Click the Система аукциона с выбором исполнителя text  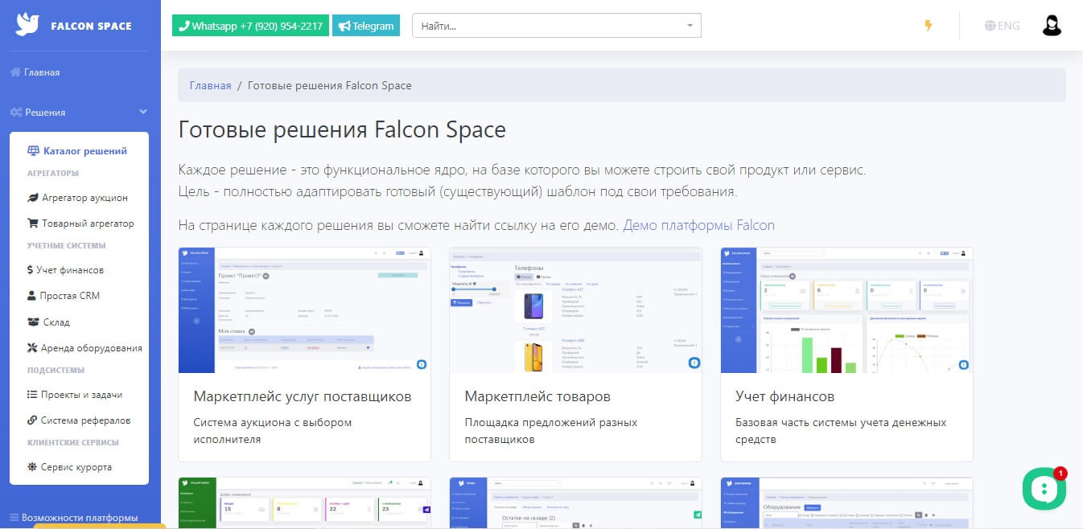tap(273, 431)
